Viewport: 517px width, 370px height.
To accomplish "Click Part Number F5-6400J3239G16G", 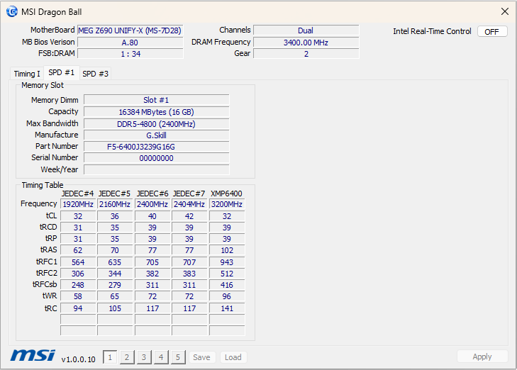I will click(156, 147).
